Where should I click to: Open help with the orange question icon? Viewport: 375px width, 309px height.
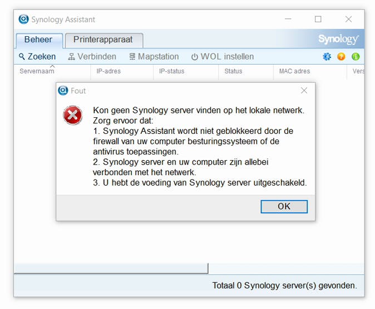(342, 57)
